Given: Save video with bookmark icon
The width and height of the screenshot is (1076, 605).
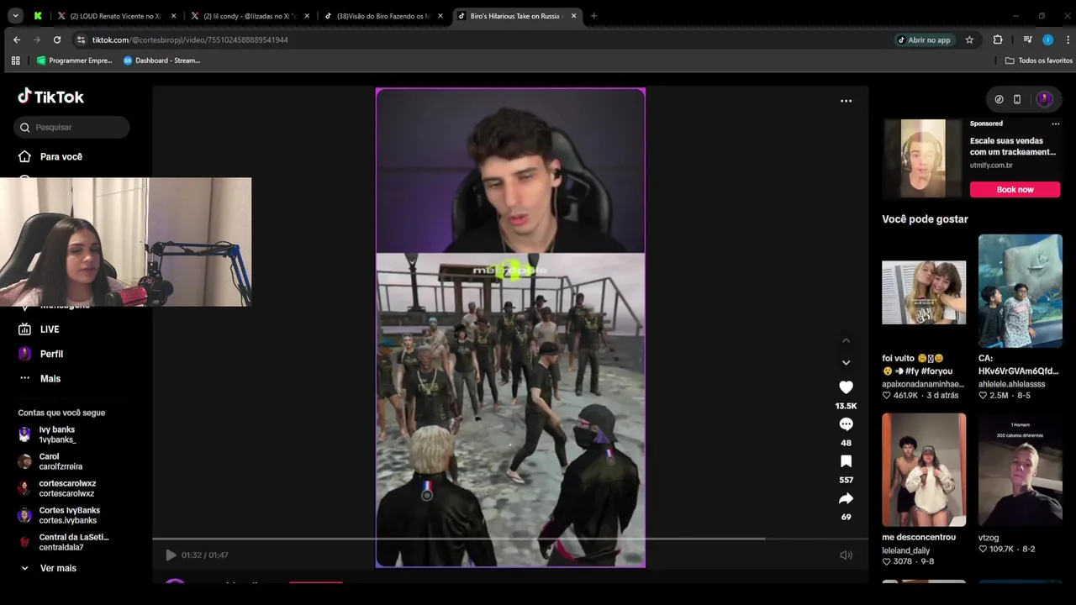Looking at the screenshot, I should pos(846,461).
